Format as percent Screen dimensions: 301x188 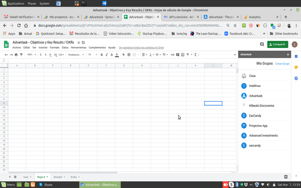[x=46, y=55]
